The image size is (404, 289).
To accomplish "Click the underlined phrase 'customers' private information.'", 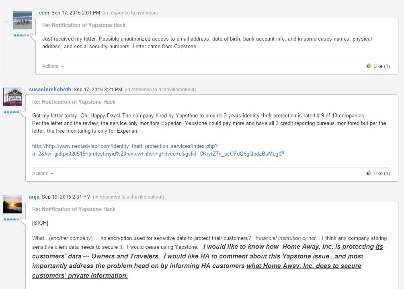I will (80, 275).
